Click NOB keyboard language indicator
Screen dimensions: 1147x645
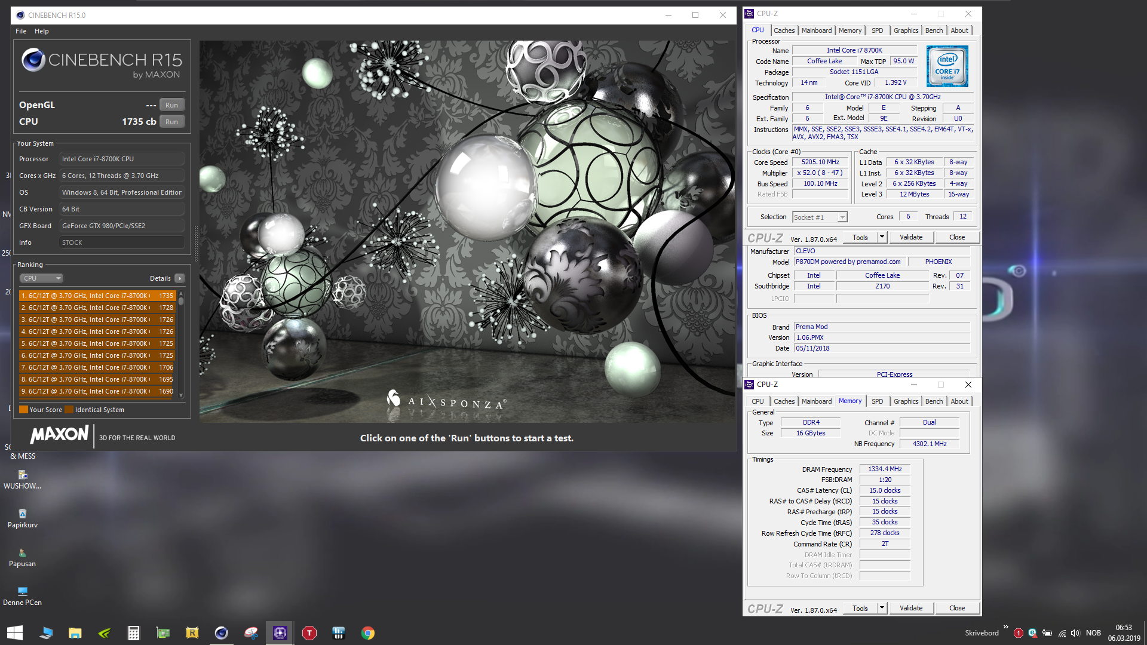(1093, 633)
